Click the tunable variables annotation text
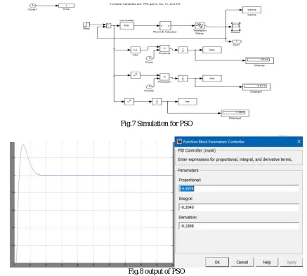307x276 pixels. point(145,4)
